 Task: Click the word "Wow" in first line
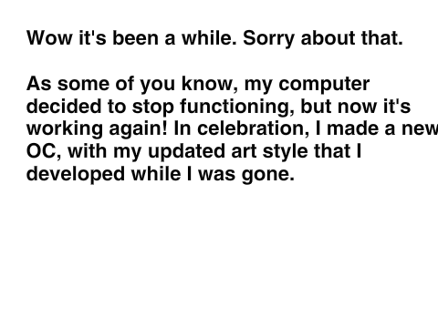click(50, 38)
